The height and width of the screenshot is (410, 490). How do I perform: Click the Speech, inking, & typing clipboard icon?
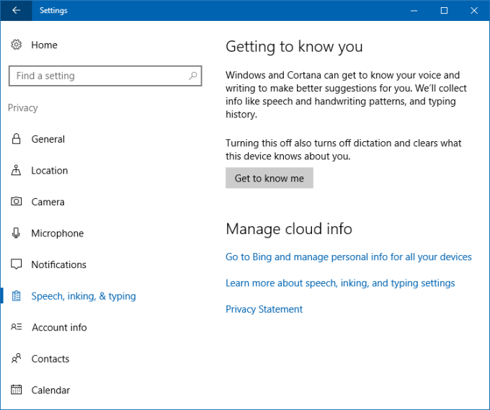(x=16, y=296)
